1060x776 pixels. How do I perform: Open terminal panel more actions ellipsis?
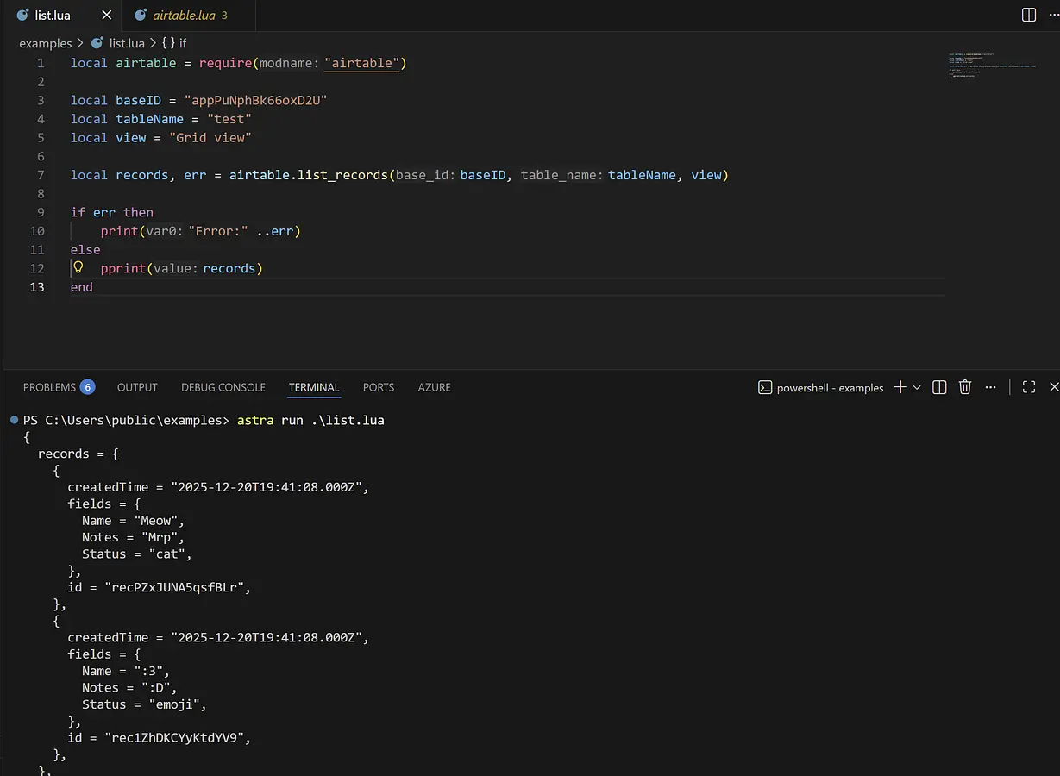990,387
